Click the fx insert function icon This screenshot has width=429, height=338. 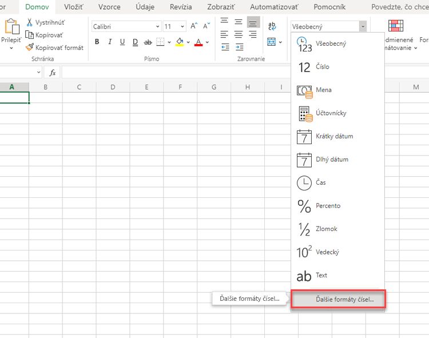point(52,73)
